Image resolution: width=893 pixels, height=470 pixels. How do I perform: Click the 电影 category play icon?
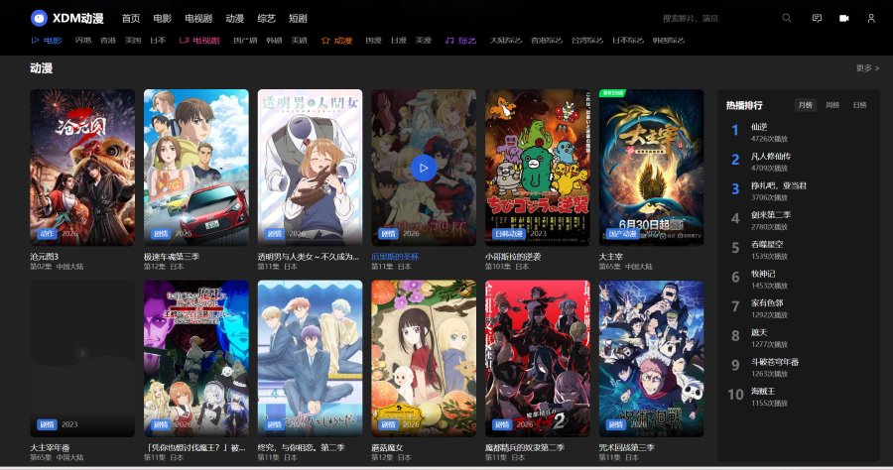pos(35,41)
